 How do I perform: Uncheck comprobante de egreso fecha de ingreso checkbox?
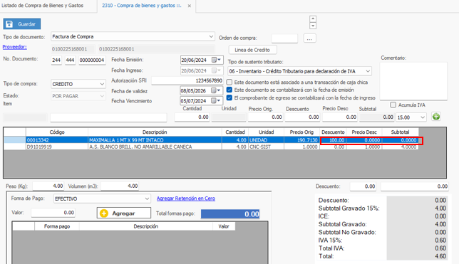[229, 97]
